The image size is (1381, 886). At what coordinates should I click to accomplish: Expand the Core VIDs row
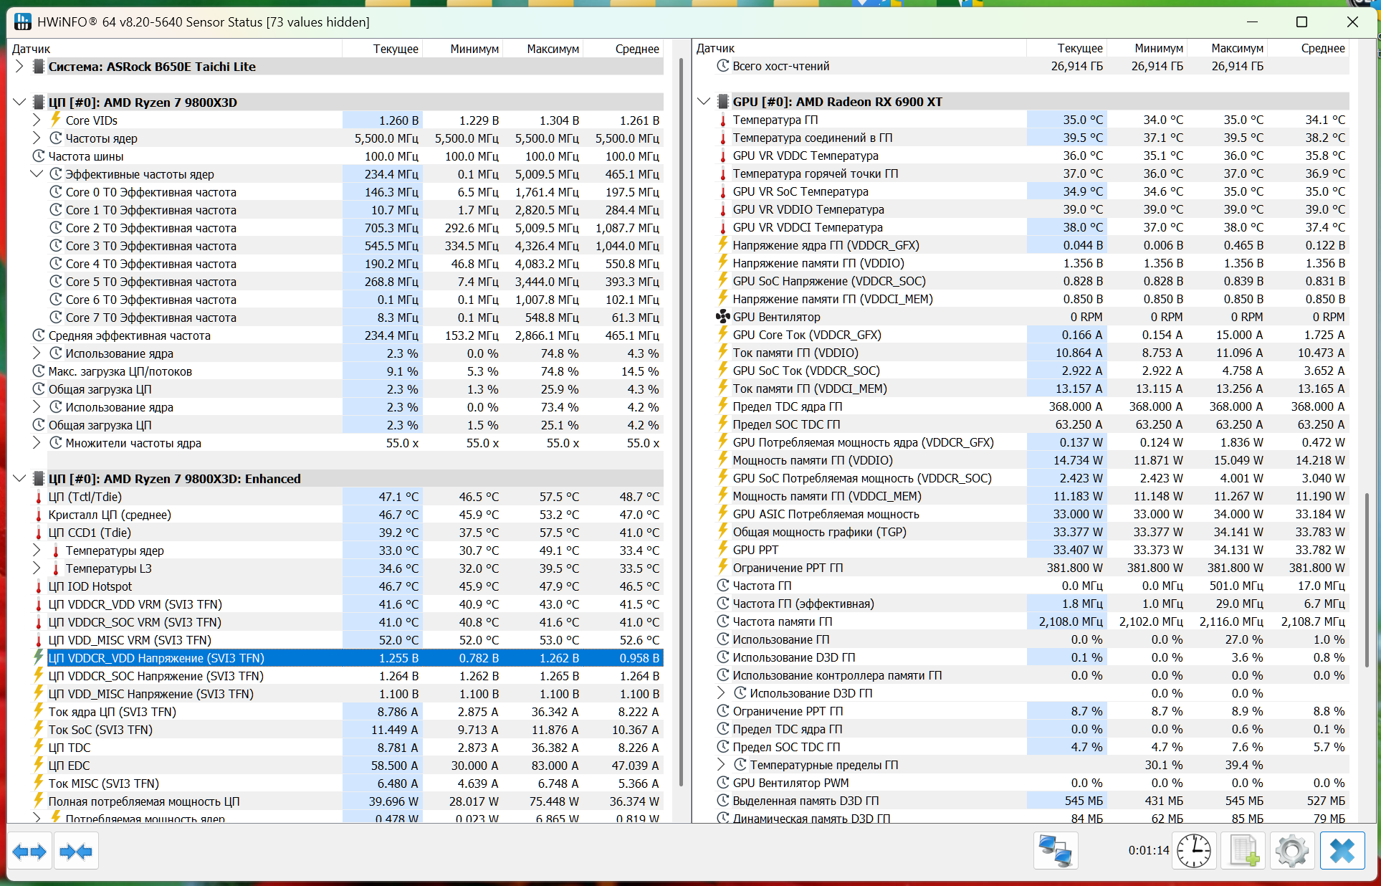click(37, 120)
